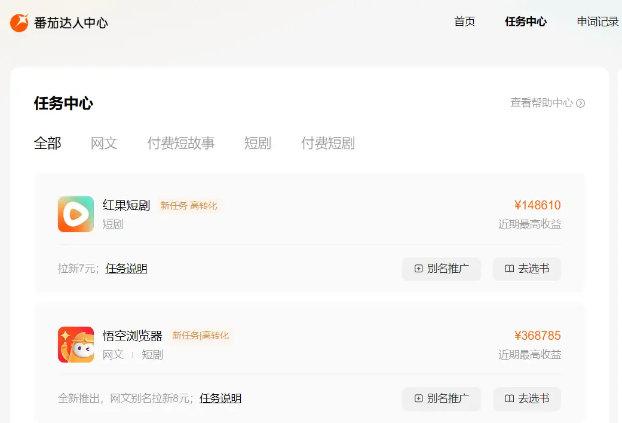Click the 悟空浏览器 task title

click(133, 336)
